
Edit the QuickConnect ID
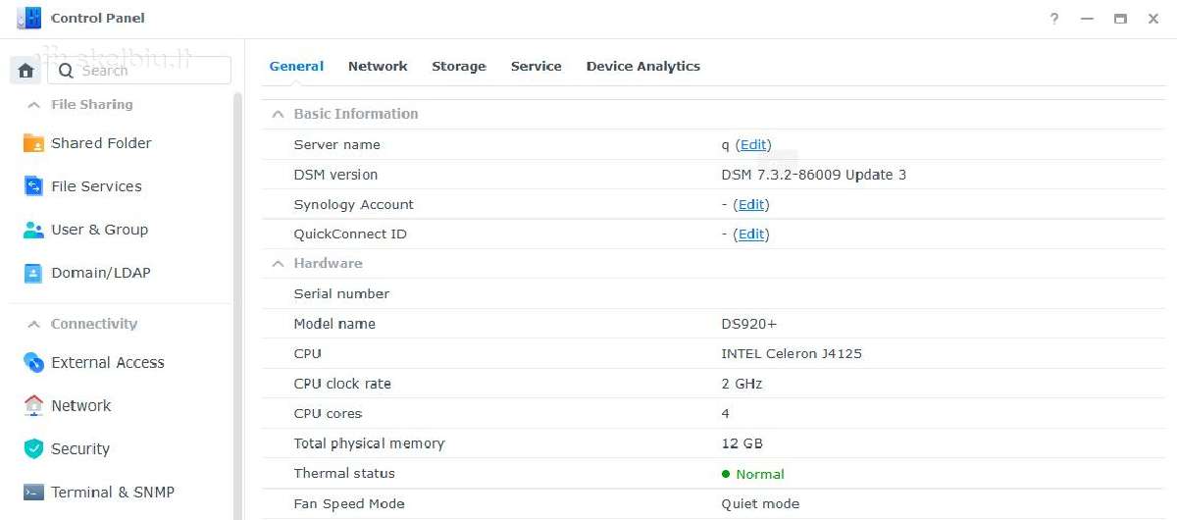pyautogui.click(x=751, y=234)
